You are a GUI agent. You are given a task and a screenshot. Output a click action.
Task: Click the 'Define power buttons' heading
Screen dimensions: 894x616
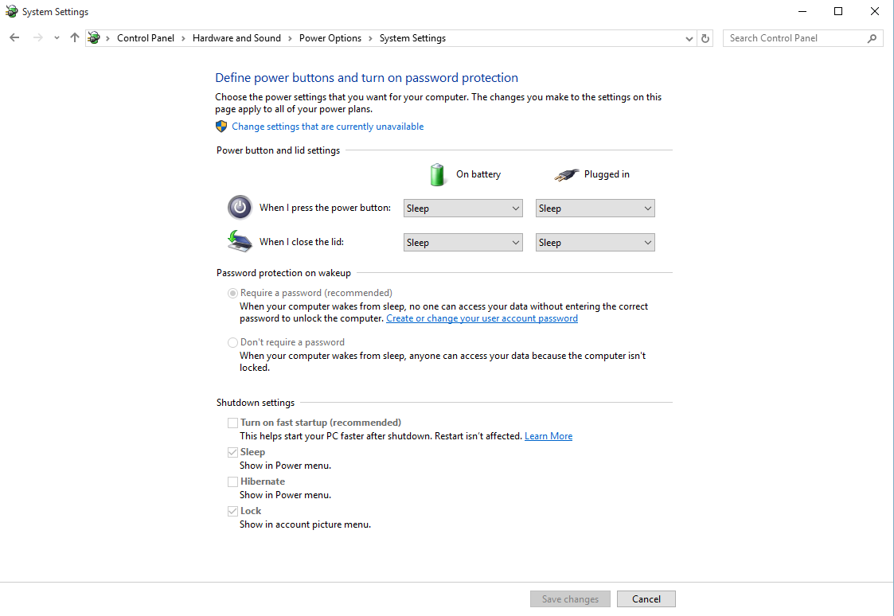367,77
